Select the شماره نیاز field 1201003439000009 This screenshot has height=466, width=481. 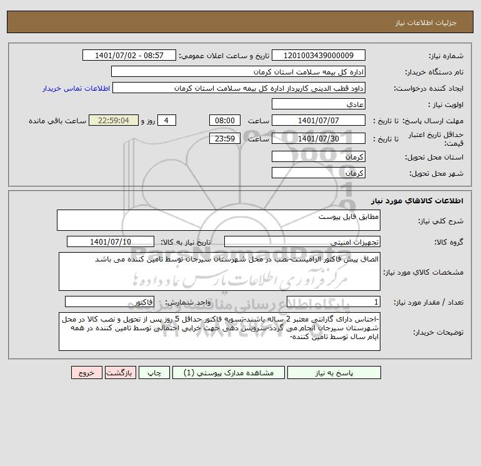(319, 55)
